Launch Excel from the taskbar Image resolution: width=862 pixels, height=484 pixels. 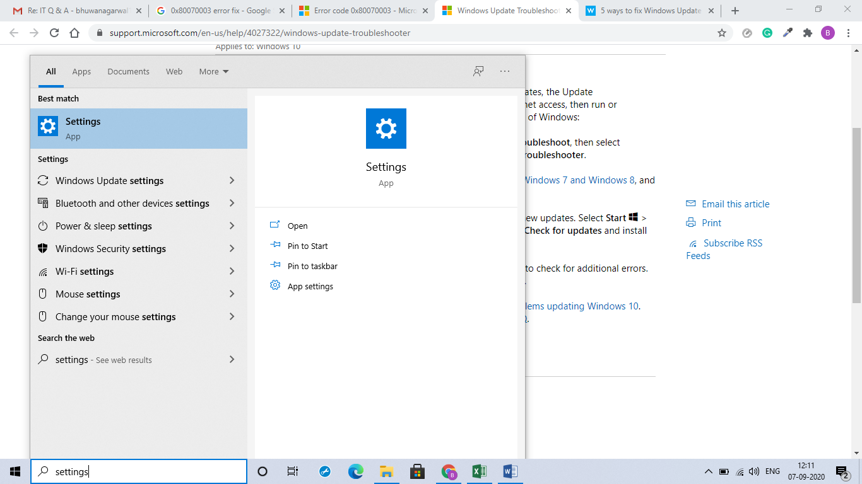479,471
